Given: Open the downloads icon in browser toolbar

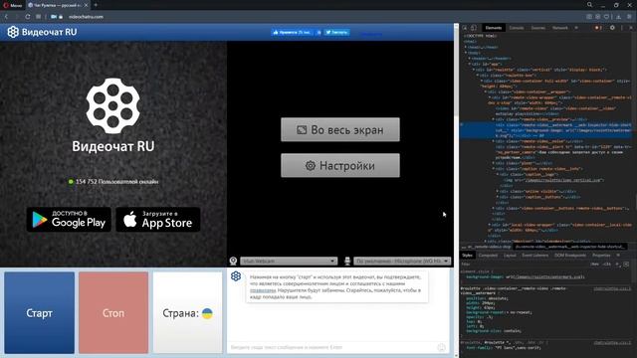Looking at the screenshot, I should click(x=618, y=17).
